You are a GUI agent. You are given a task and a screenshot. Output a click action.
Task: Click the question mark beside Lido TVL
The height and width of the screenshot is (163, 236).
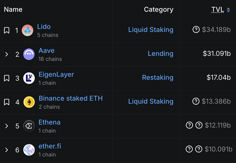196,30
